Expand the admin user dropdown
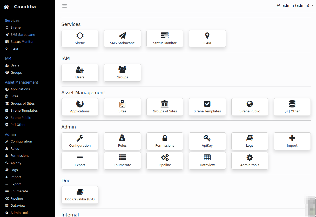 tap(295, 5)
